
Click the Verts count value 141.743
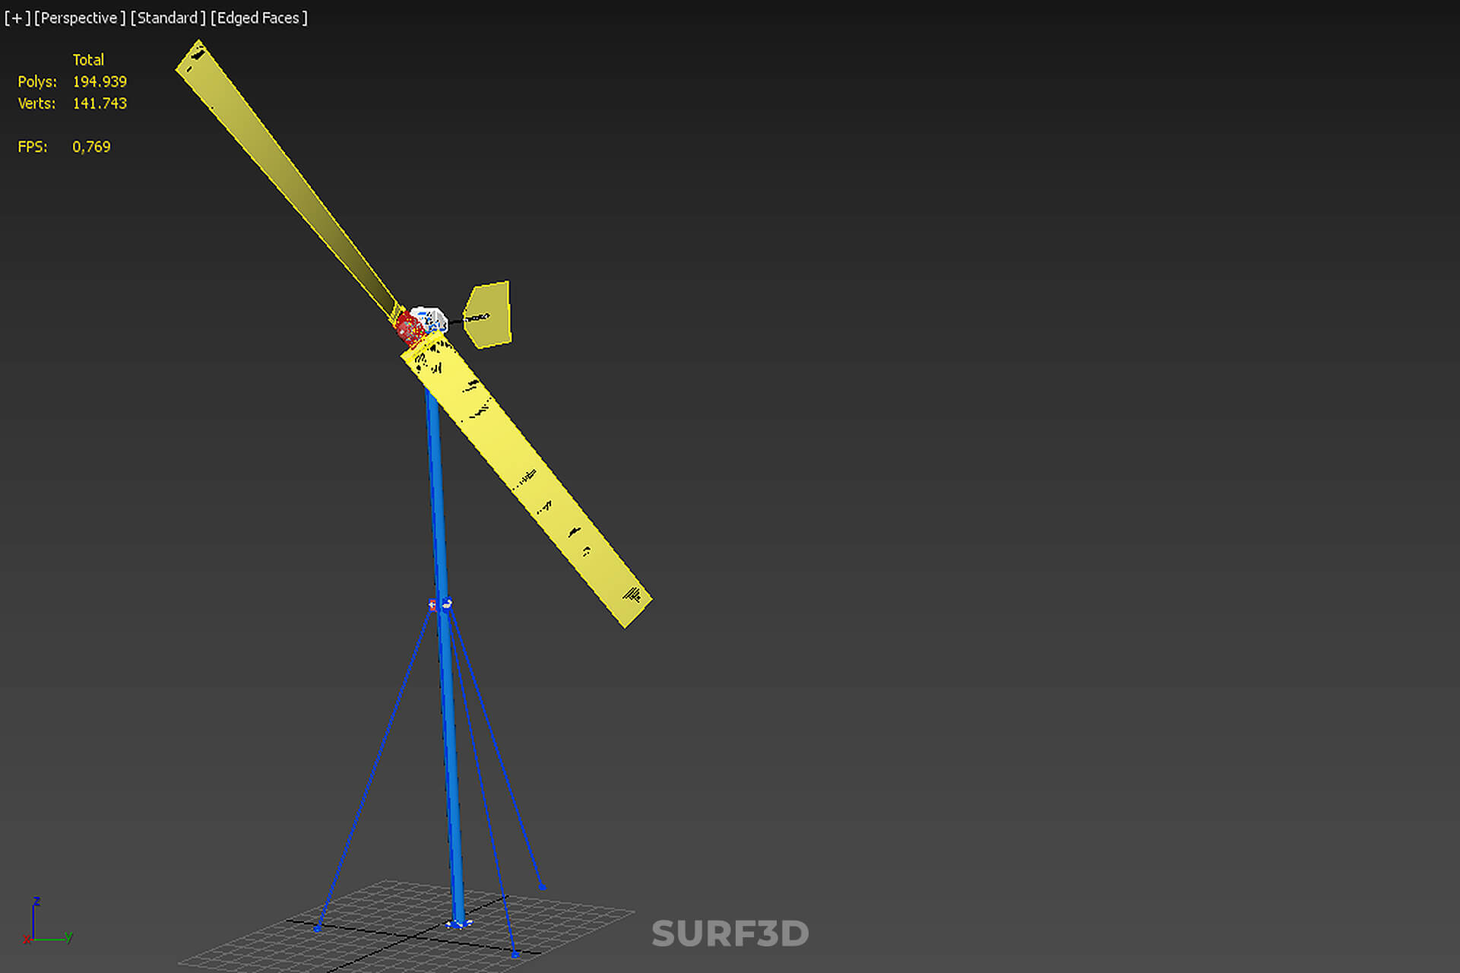[100, 103]
